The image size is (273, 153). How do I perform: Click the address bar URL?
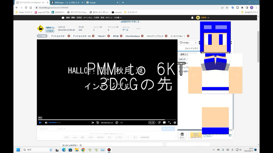[53, 8]
